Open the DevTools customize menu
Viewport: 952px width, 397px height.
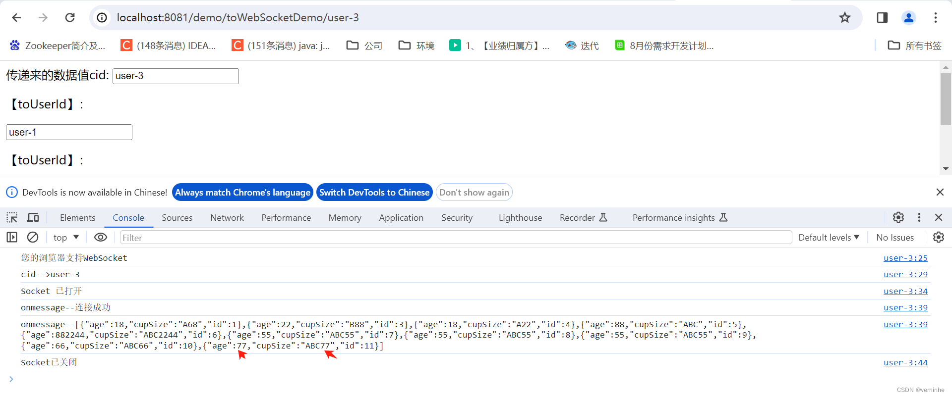point(919,217)
